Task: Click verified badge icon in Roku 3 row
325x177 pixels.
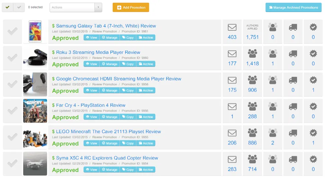Action: click(313, 54)
